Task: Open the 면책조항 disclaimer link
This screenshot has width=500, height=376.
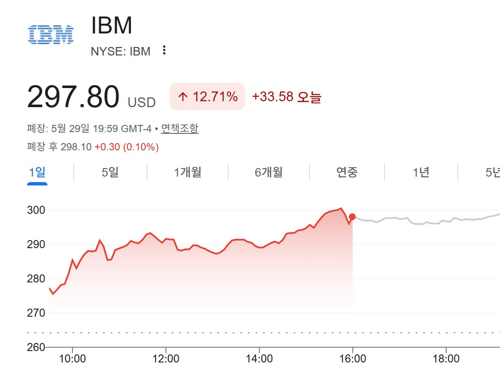Action: coord(180,129)
